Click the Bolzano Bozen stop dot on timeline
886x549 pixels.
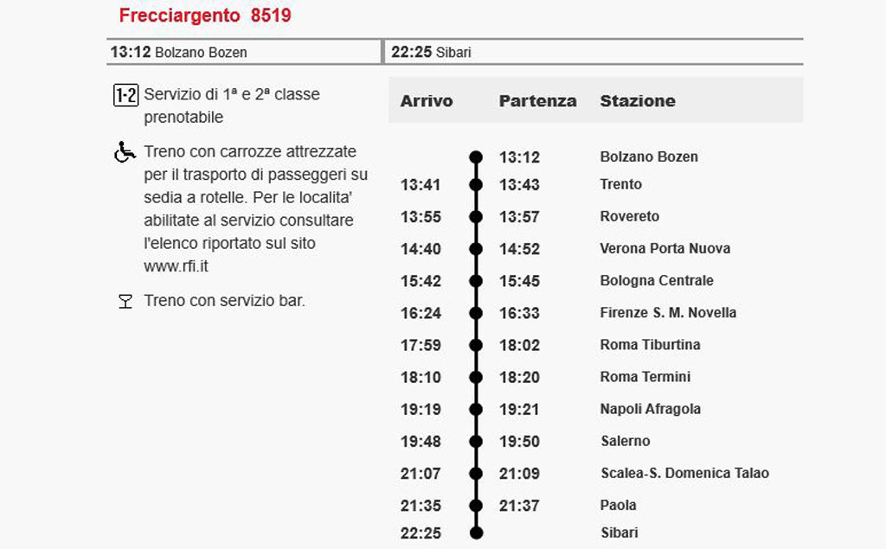point(477,157)
